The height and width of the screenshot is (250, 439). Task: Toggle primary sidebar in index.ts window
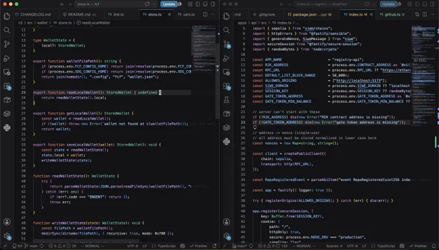click(417, 5)
